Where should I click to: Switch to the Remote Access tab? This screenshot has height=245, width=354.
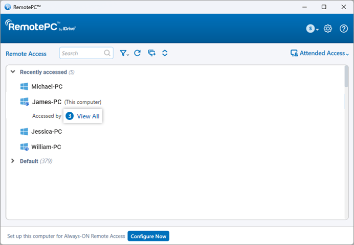point(26,54)
